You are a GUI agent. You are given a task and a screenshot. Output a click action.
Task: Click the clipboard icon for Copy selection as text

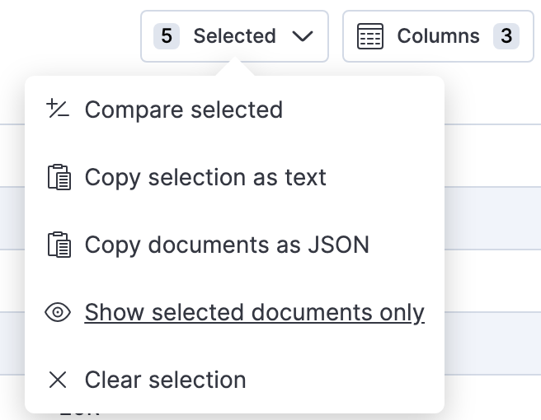(58, 178)
